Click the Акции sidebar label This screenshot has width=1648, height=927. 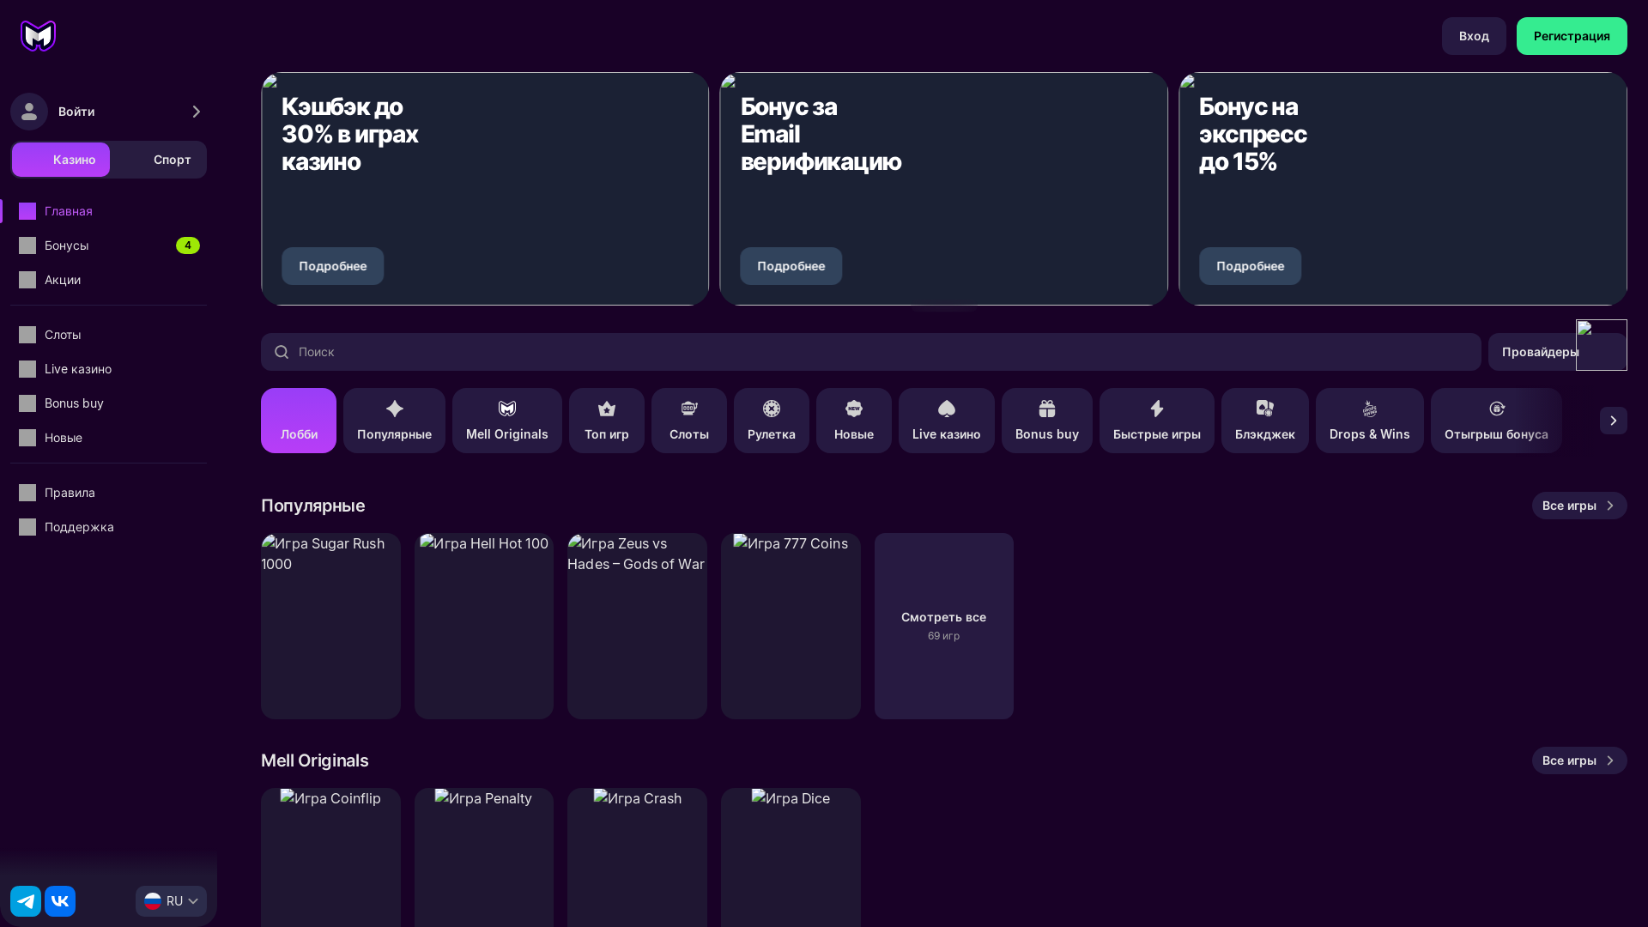pos(63,280)
